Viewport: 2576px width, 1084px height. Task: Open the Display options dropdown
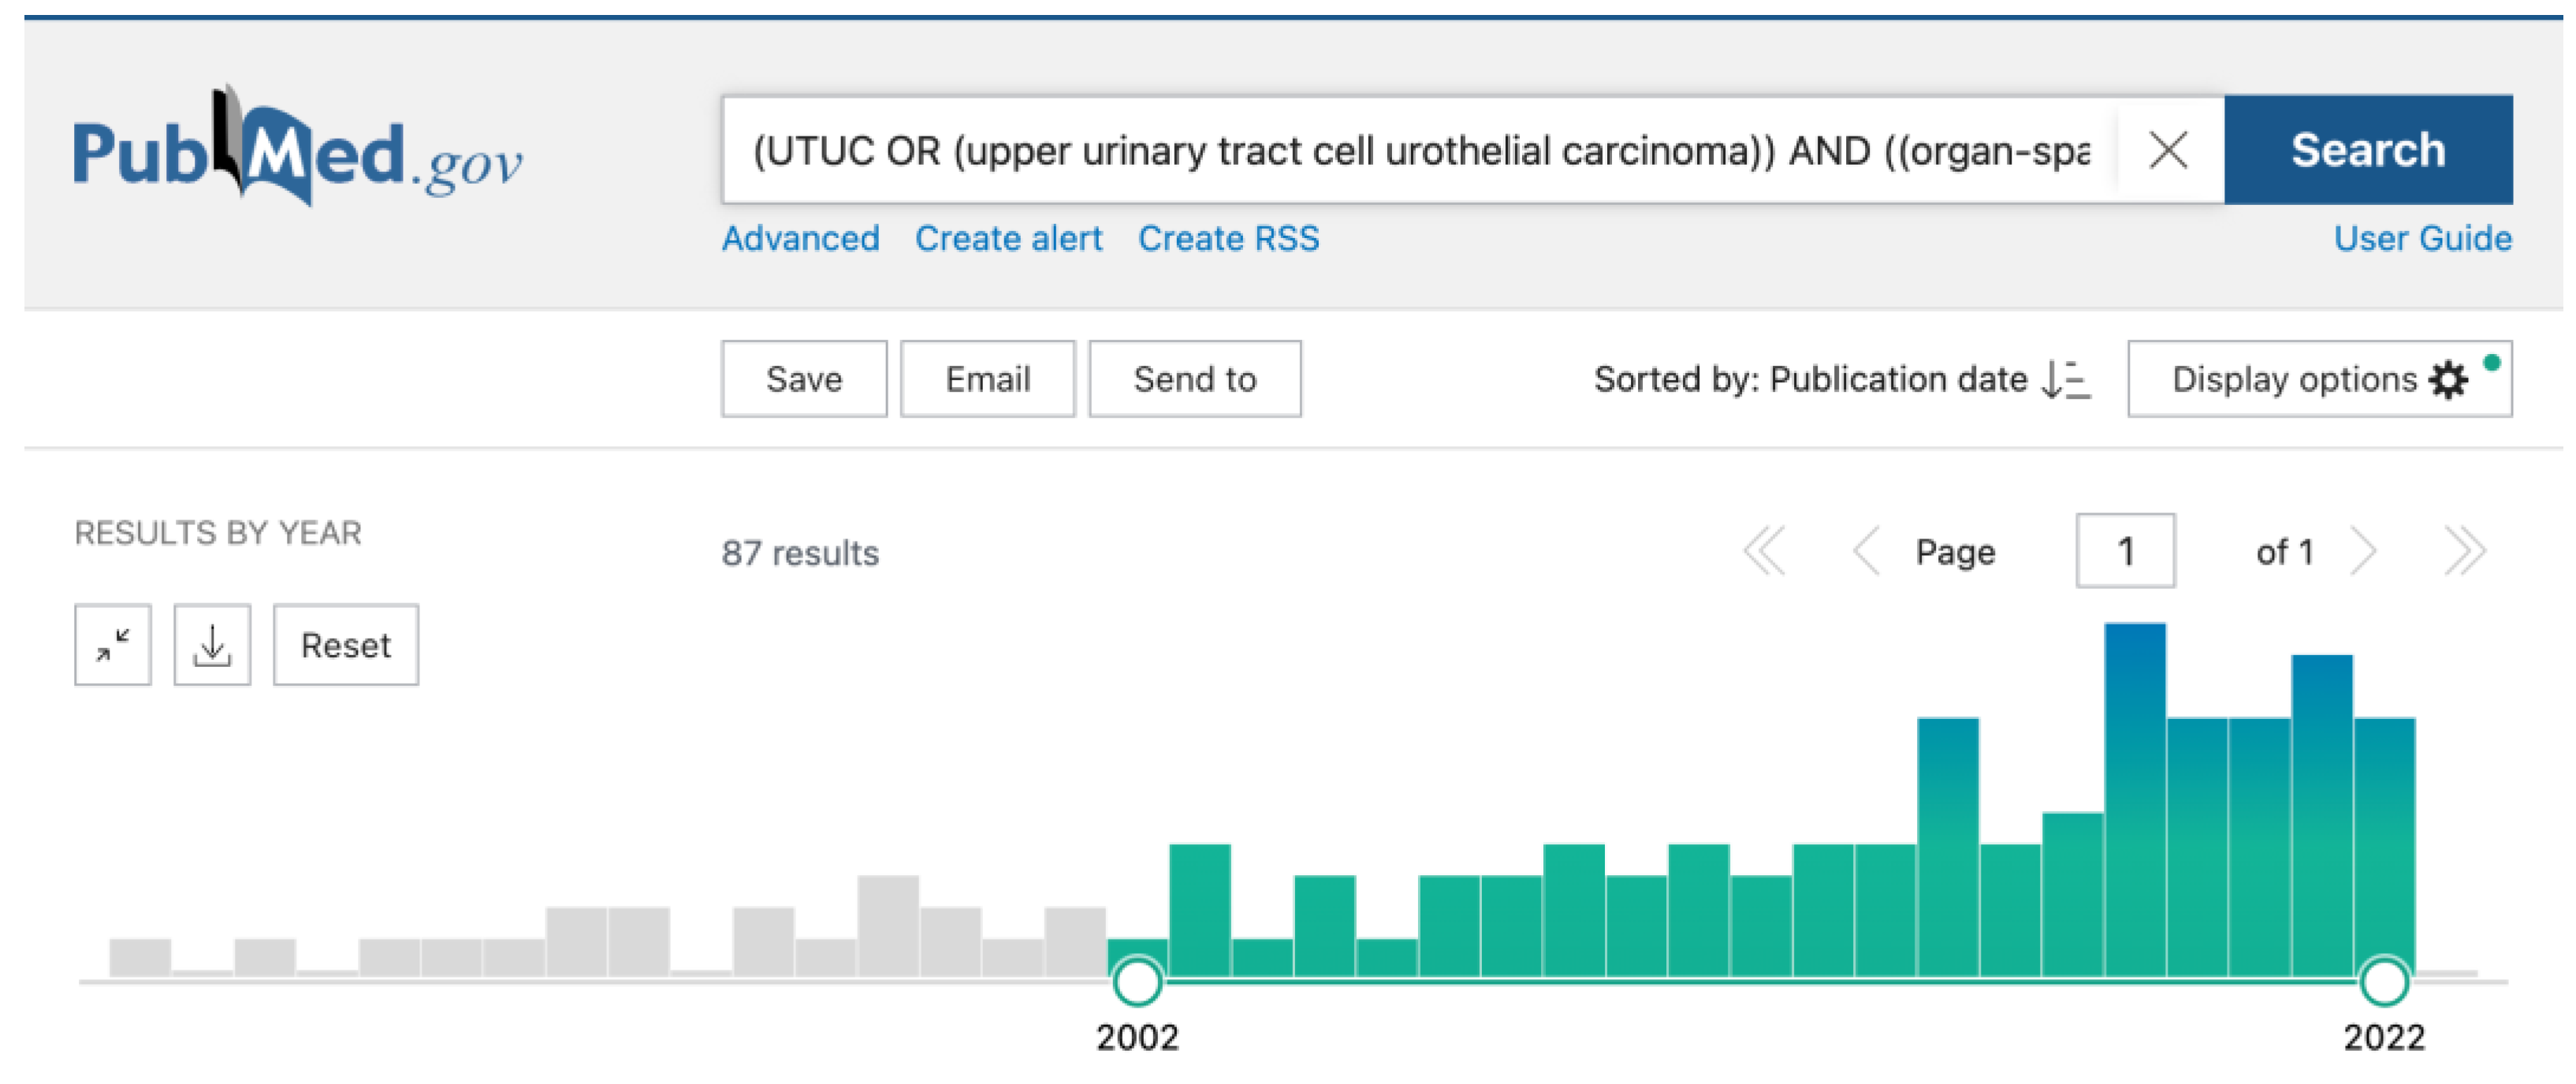click(x=2318, y=380)
